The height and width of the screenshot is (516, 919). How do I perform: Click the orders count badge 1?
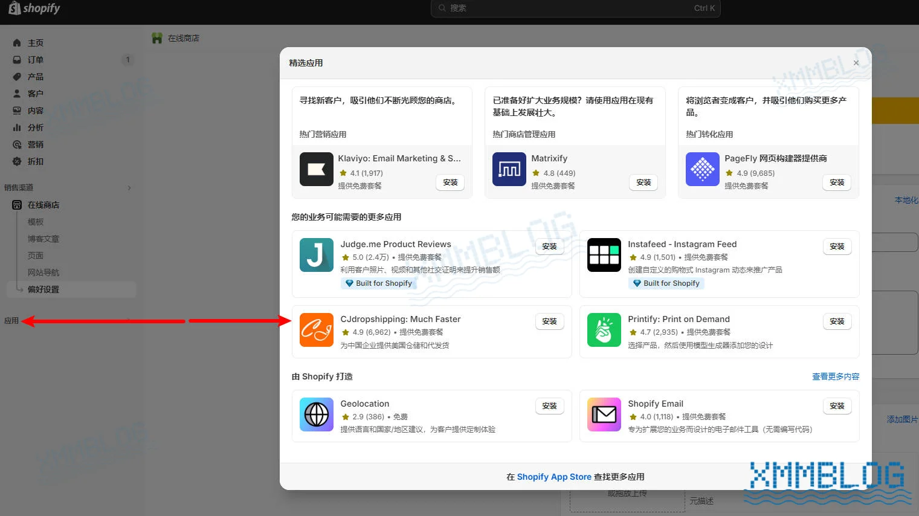click(127, 60)
